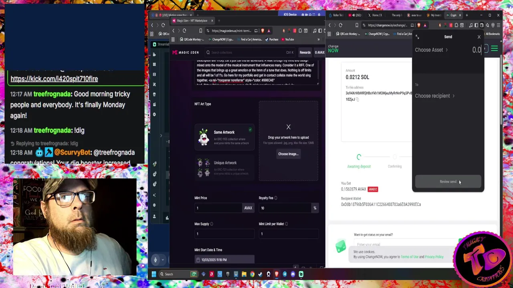Open the Privacy Policy link
This screenshot has height=288, width=513.
[x=434, y=257]
